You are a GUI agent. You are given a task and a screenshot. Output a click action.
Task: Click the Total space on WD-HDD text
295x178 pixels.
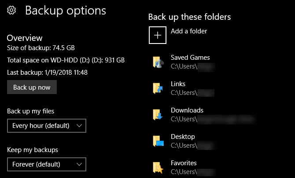[66, 60]
